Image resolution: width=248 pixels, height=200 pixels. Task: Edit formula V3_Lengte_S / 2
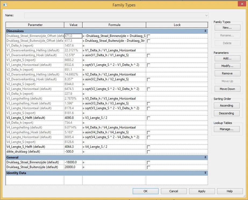[114, 118]
